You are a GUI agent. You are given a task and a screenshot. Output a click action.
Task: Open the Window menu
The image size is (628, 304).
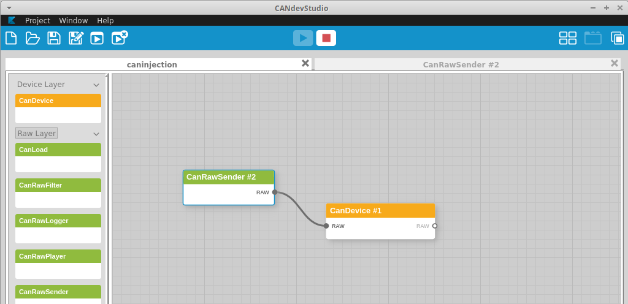[74, 20]
